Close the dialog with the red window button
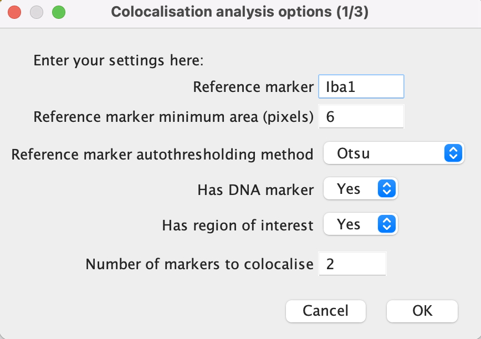481x339 pixels. point(14,13)
